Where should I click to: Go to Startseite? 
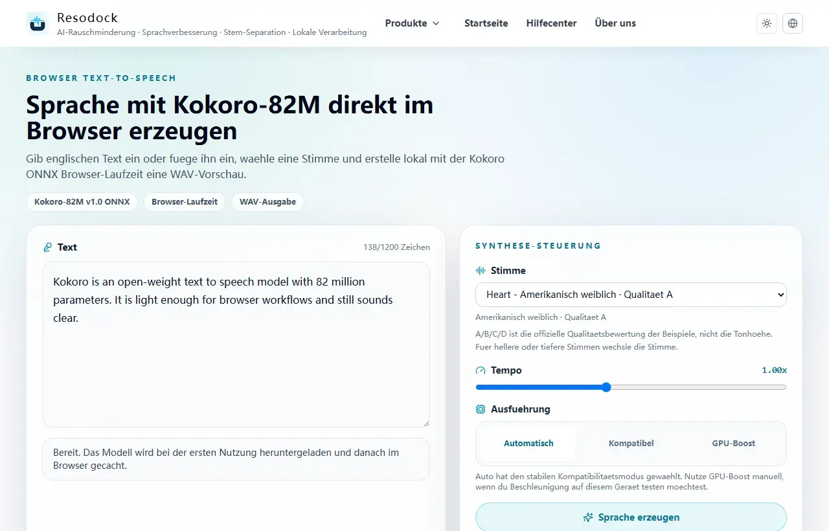point(486,23)
